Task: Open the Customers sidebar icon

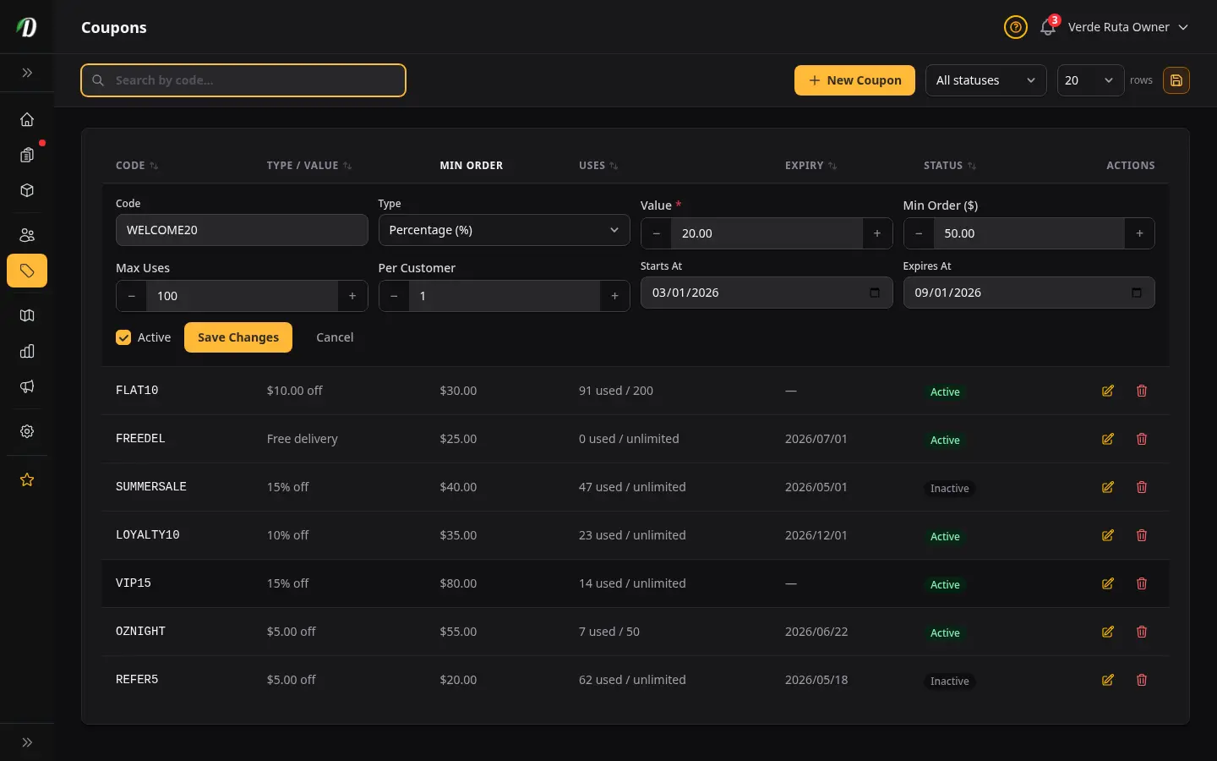Action: (27, 235)
